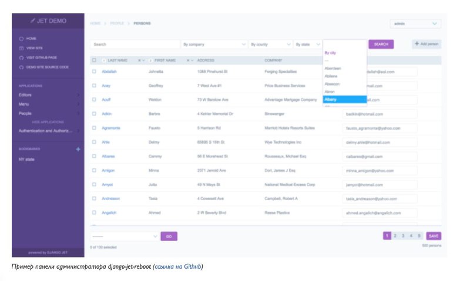This screenshot has width=470, height=281.
Task: Click the purple SEARCH button
Action: click(381, 44)
